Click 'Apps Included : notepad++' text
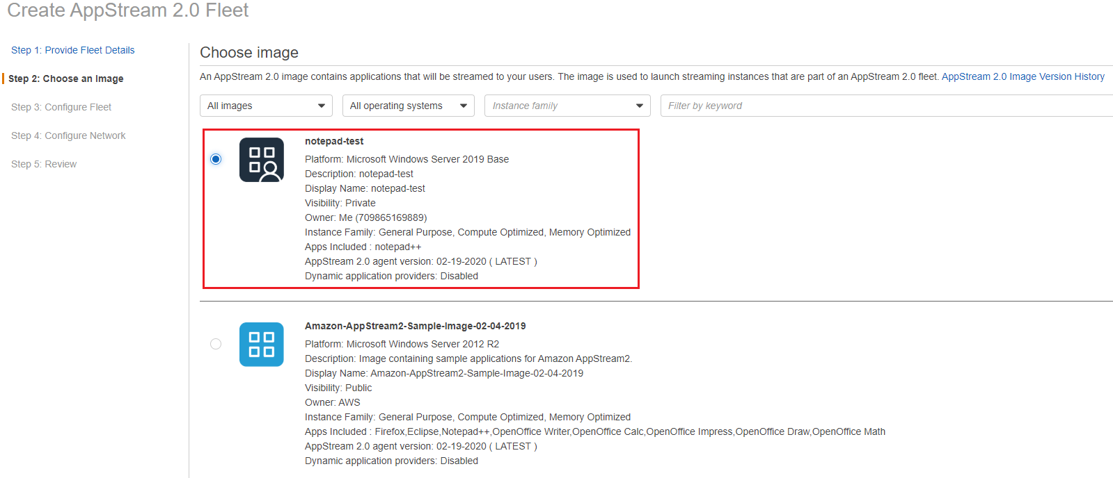 363,247
